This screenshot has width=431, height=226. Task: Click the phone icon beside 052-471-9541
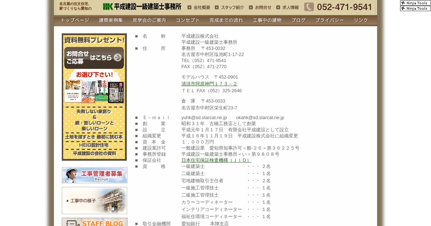pos(309,7)
